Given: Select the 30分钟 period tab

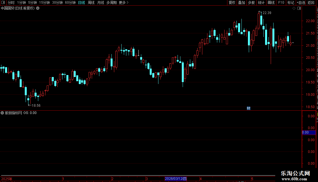Looking at the screenshot, I should 57,3.
